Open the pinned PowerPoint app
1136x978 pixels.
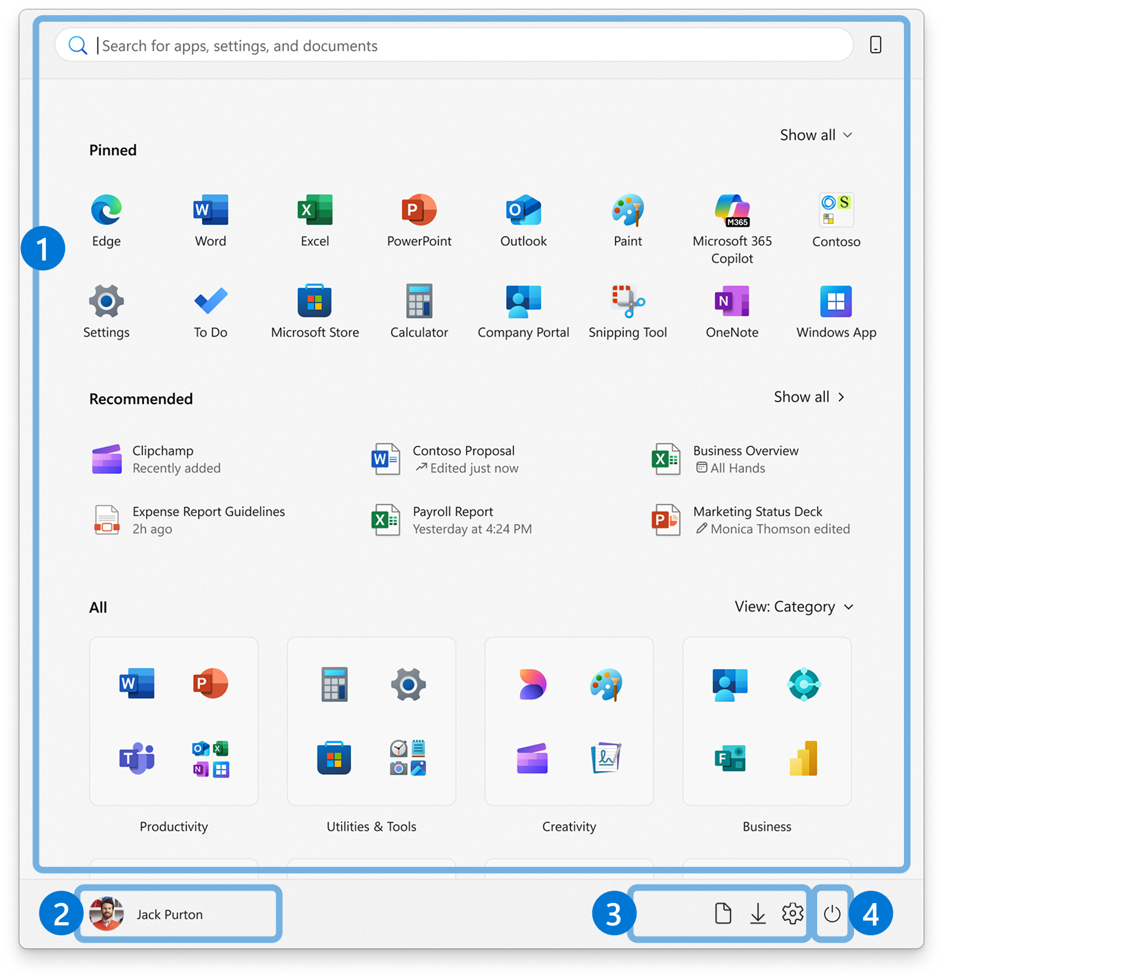pyautogui.click(x=419, y=221)
